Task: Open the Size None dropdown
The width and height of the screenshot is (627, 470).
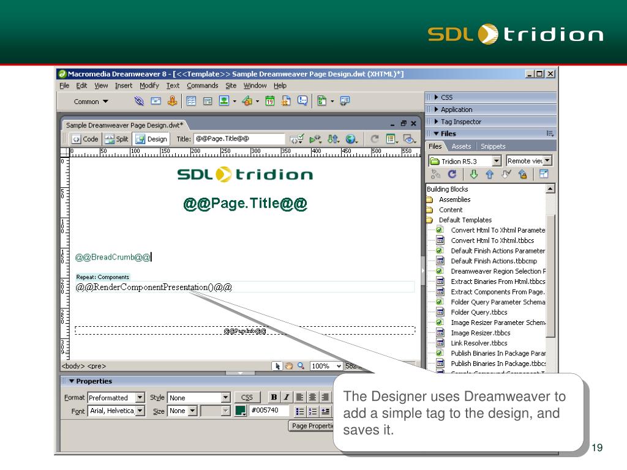Action: click(x=193, y=411)
